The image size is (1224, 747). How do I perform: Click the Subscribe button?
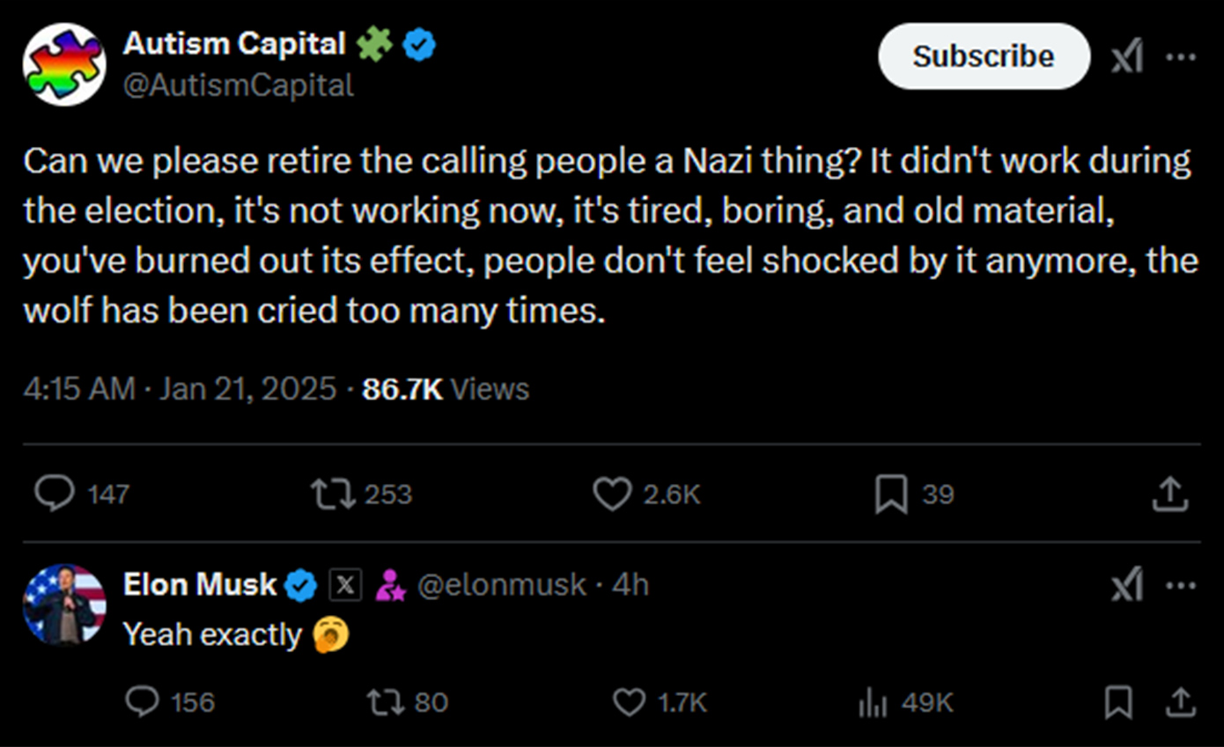pos(983,56)
